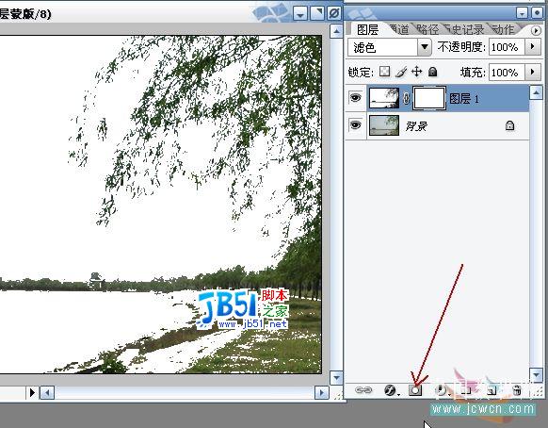548x428 pixels.
Task: Click document vertical scroll up arrow
Action: 336,31
